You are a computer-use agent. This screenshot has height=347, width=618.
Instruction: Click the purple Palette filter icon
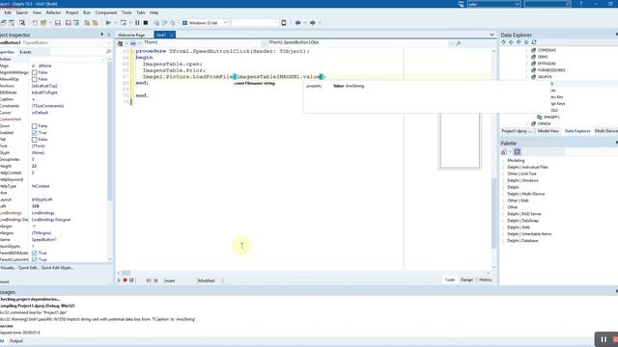pyautogui.click(x=518, y=152)
